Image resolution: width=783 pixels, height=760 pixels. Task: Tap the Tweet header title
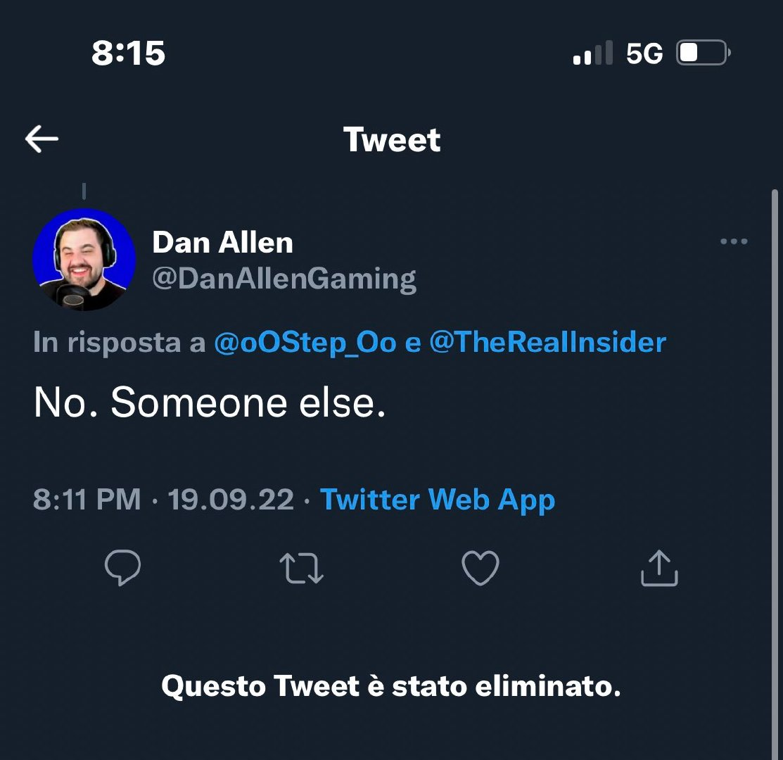392,139
